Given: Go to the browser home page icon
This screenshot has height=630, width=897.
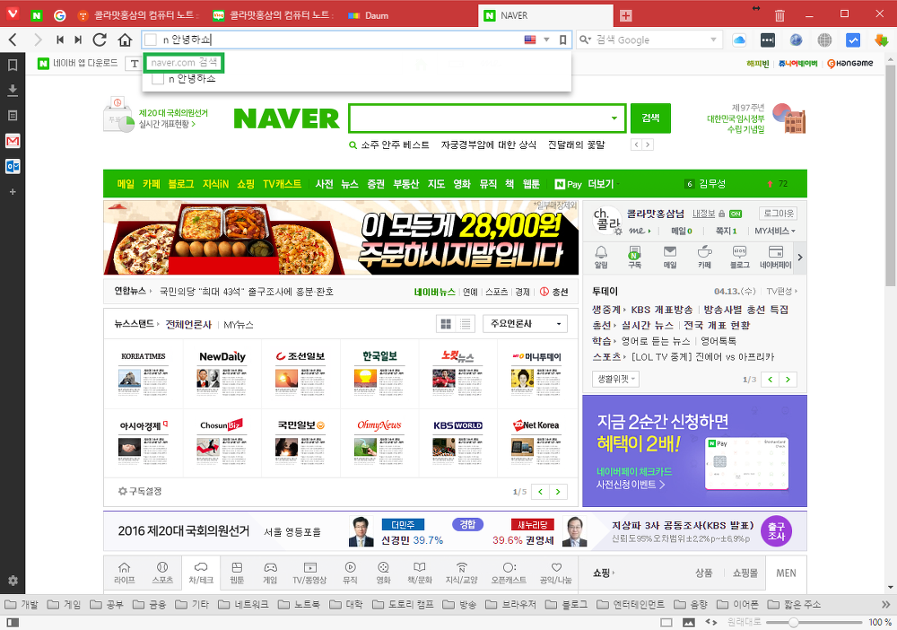Looking at the screenshot, I should [126, 39].
